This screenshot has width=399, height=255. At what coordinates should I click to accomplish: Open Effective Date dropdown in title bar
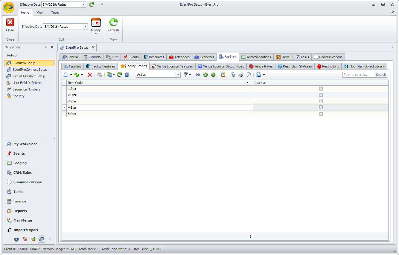point(83,4)
